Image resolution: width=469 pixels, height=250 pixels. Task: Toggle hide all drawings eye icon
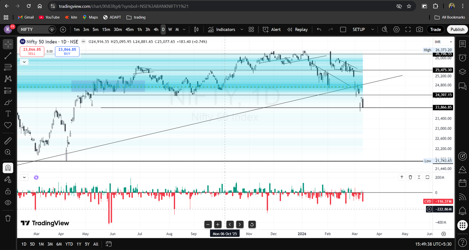pos(8,203)
